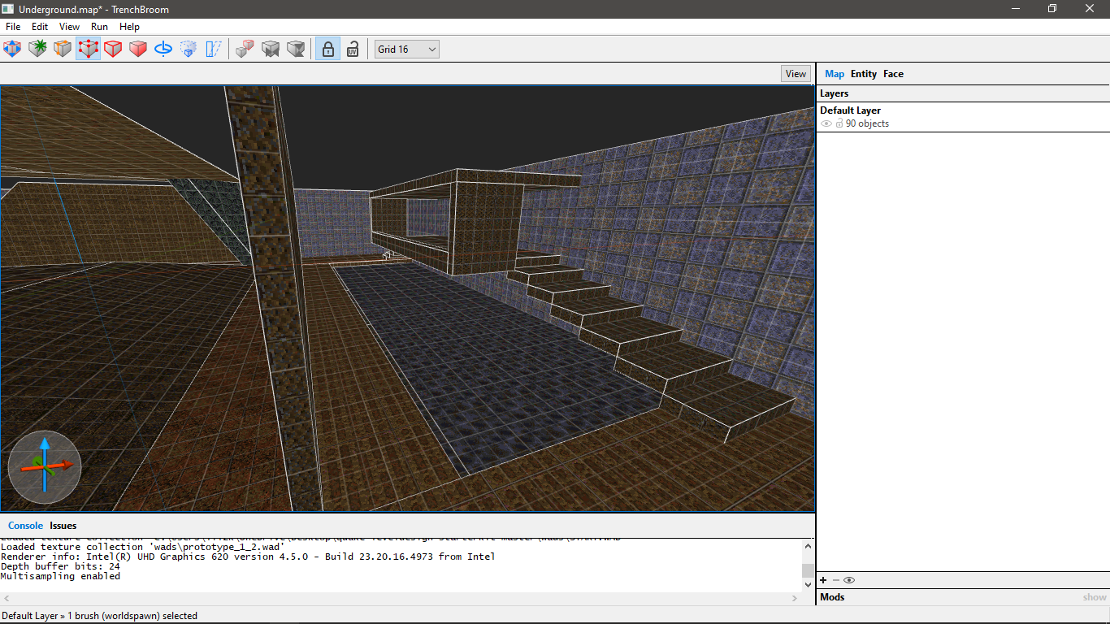Click the 3D orientation compass widget
The width and height of the screenshot is (1110, 624).
click(x=45, y=466)
